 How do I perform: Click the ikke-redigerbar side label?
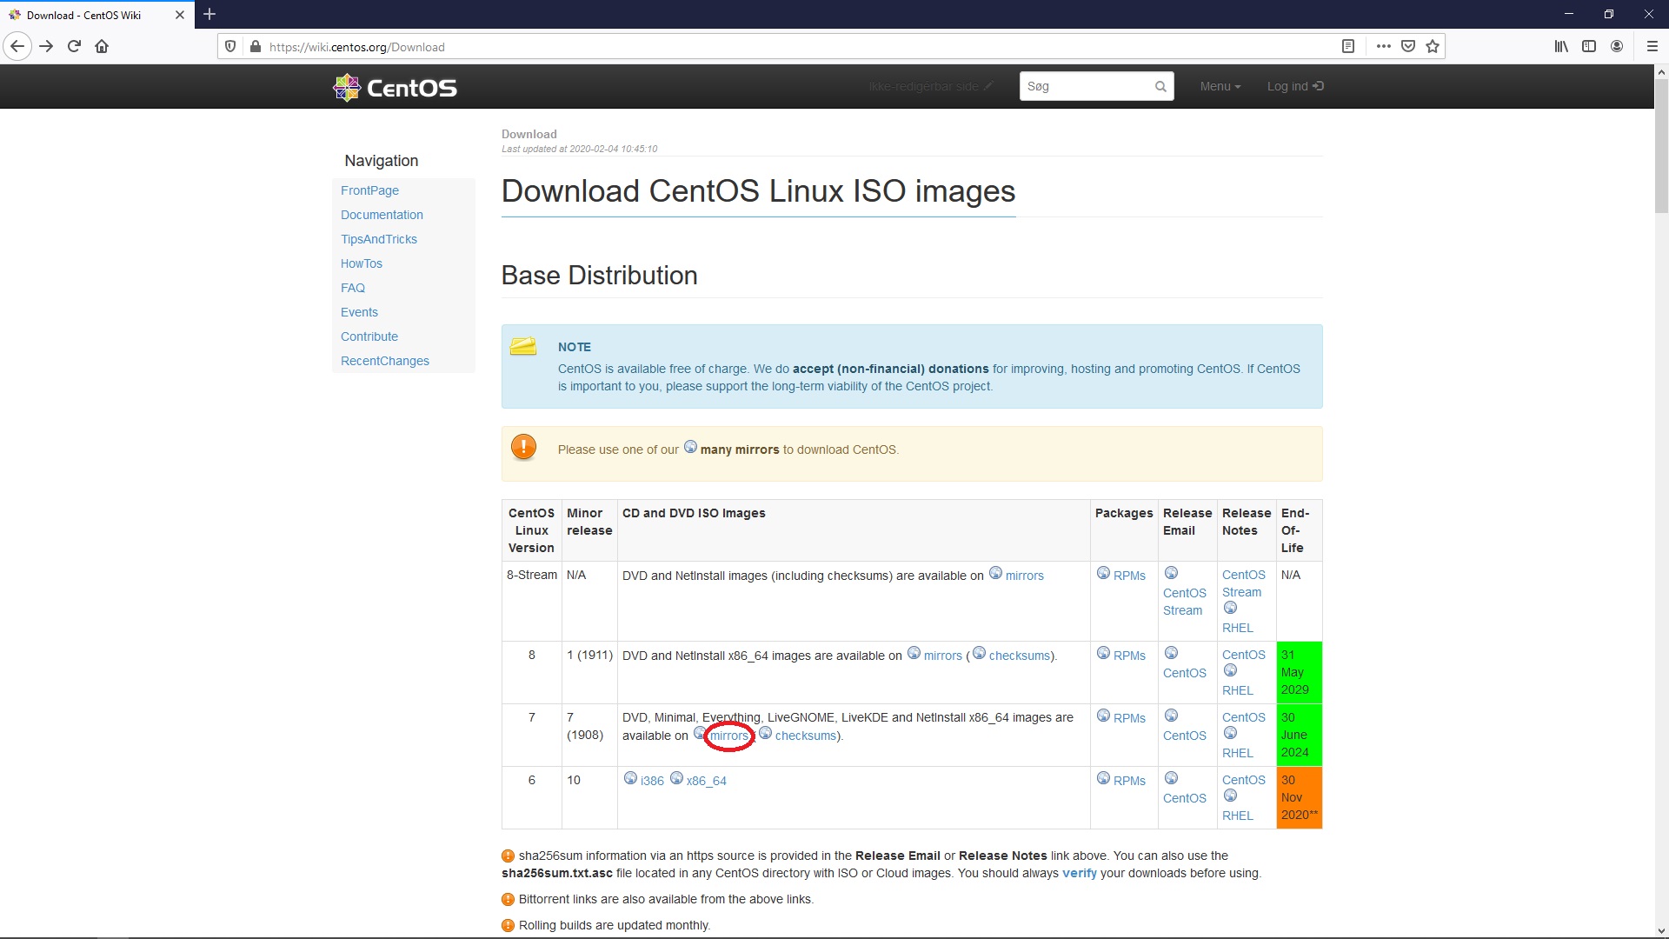tap(930, 86)
